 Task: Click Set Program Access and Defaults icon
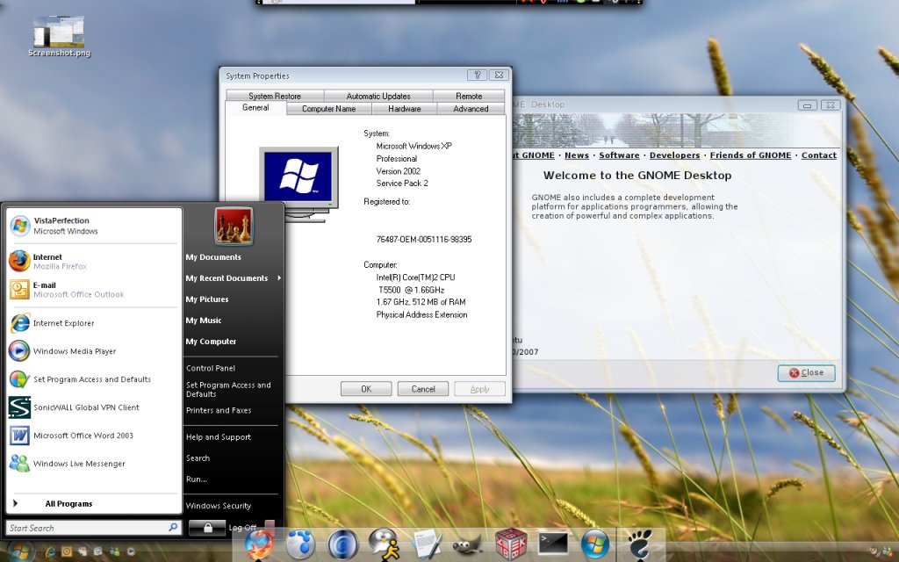coord(19,379)
